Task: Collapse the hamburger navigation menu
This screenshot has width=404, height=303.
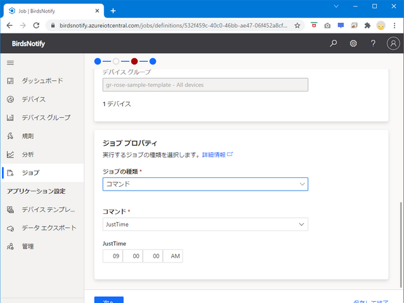Action: [10, 62]
